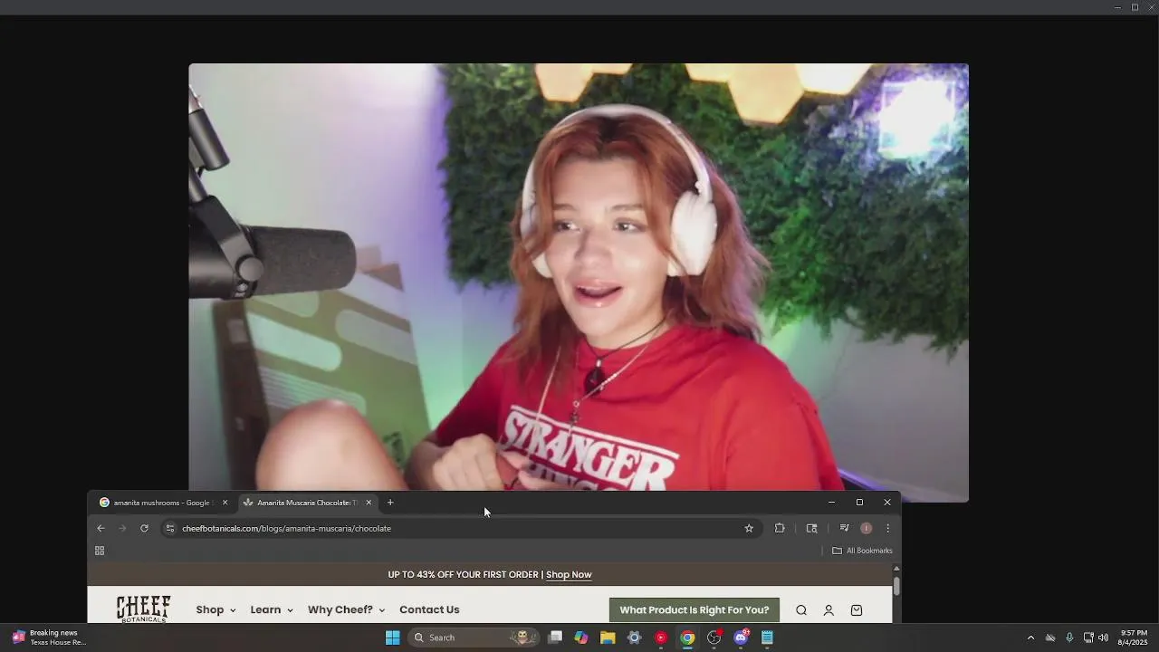The height and width of the screenshot is (652, 1159).
Task: Bookmark this page with the star icon
Action: [x=749, y=528]
